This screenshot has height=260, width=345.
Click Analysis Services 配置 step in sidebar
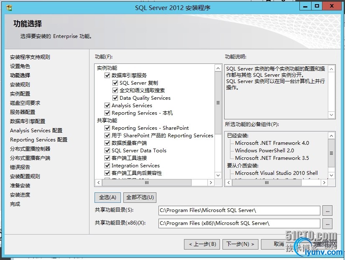pyautogui.click(x=36, y=131)
